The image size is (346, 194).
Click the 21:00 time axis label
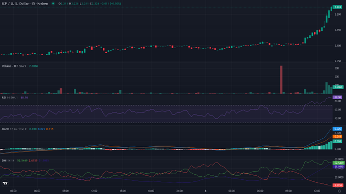180,191
